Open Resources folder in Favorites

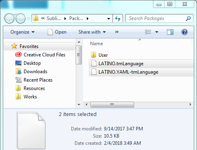(x=34, y=88)
